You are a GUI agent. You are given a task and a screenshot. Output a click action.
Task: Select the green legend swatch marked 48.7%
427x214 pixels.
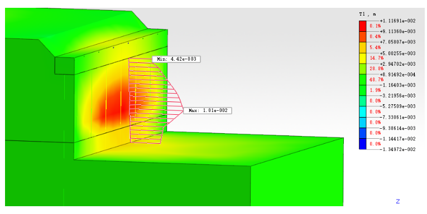pyautogui.click(x=362, y=80)
